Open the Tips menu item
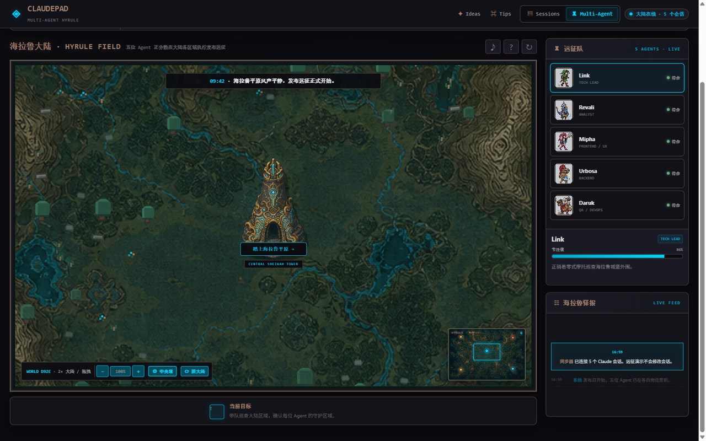Viewport: 706px width, 441px height. click(x=501, y=14)
